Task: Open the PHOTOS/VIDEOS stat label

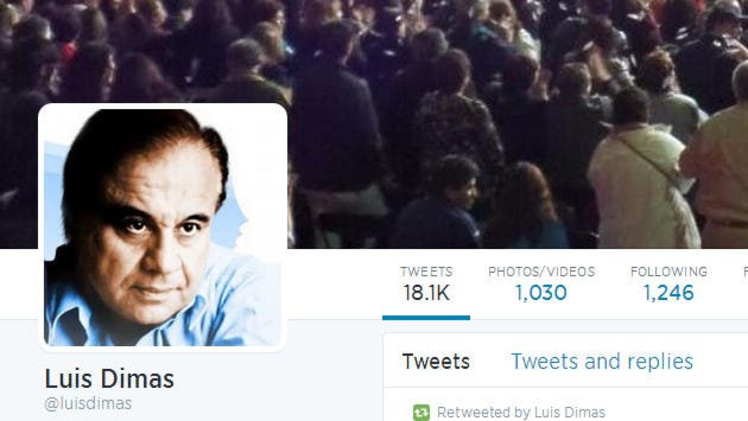Action: 542,272
